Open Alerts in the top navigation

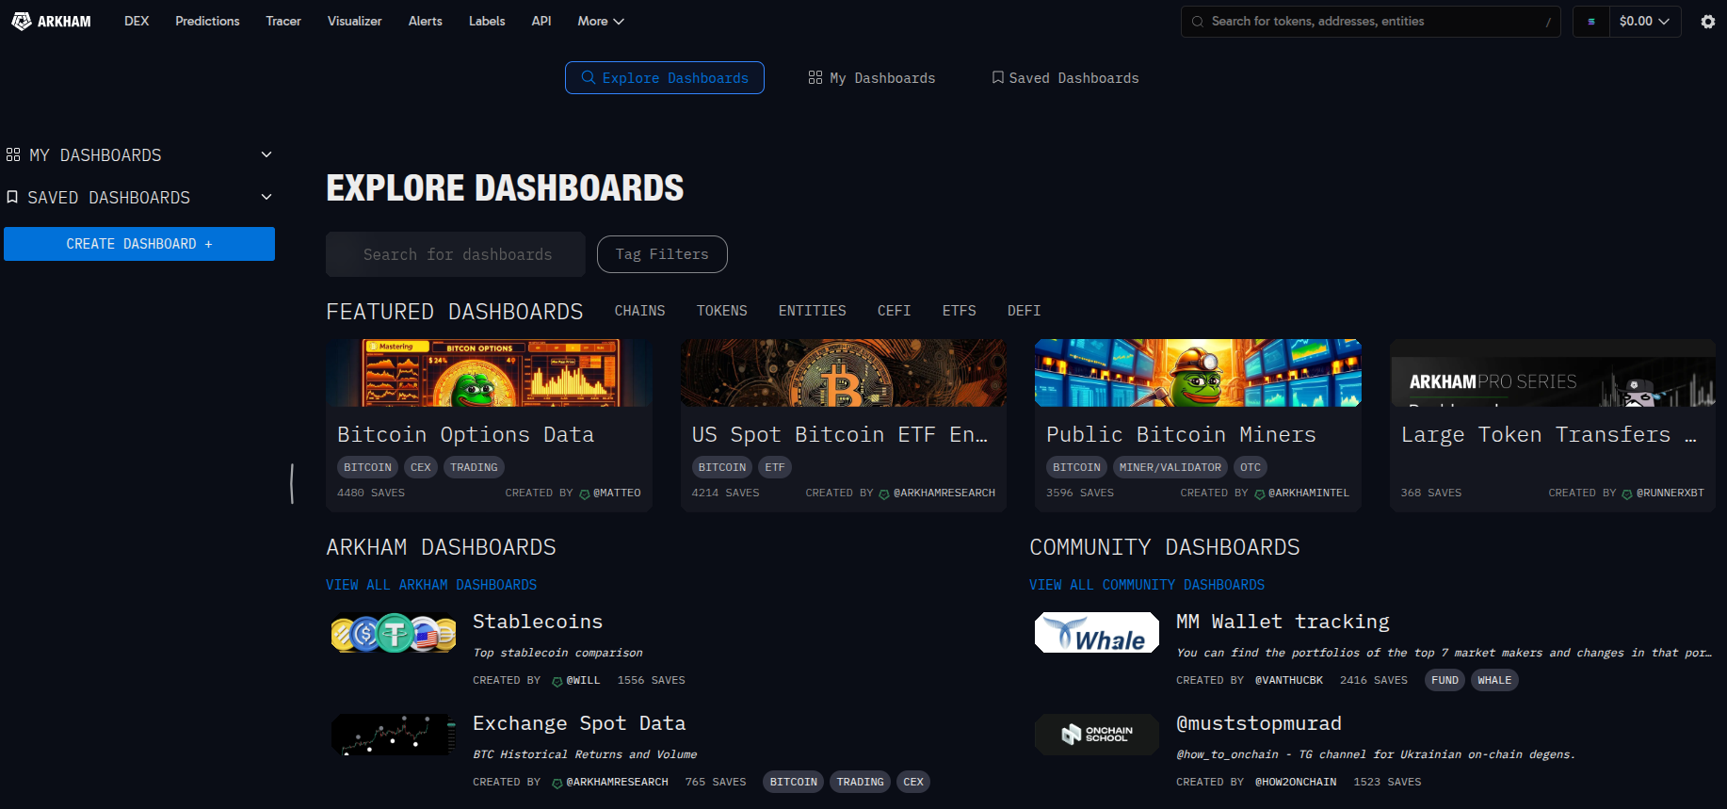[x=426, y=21]
